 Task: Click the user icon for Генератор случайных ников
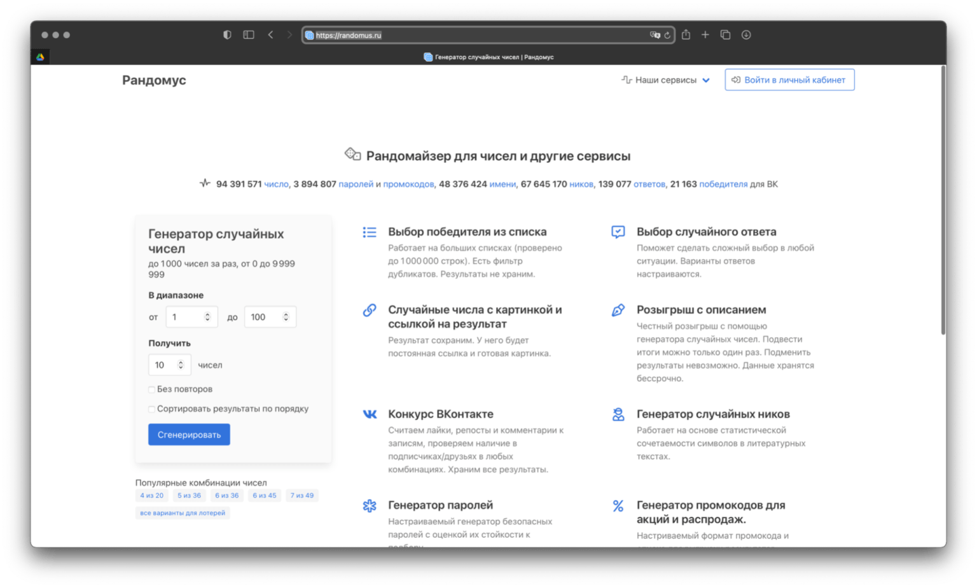click(x=618, y=414)
